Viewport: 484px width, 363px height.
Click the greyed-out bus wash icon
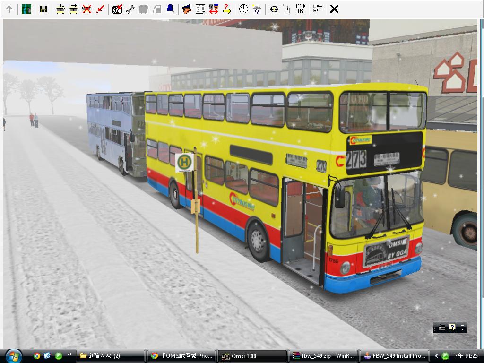pyautogui.click(x=144, y=9)
